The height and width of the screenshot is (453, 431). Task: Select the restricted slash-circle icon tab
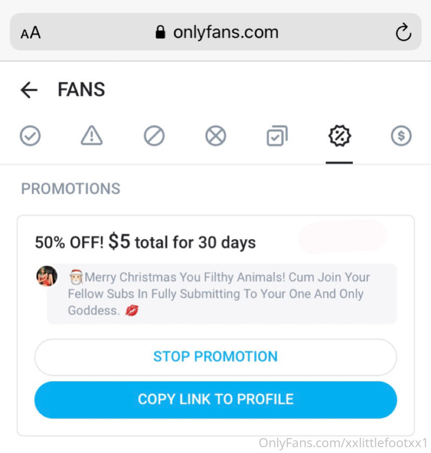click(154, 136)
